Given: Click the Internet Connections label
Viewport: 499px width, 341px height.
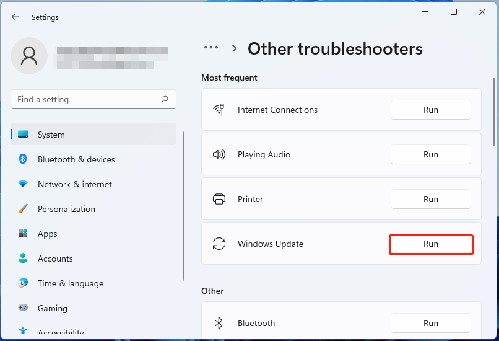Looking at the screenshot, I should (x=277, y=110).
